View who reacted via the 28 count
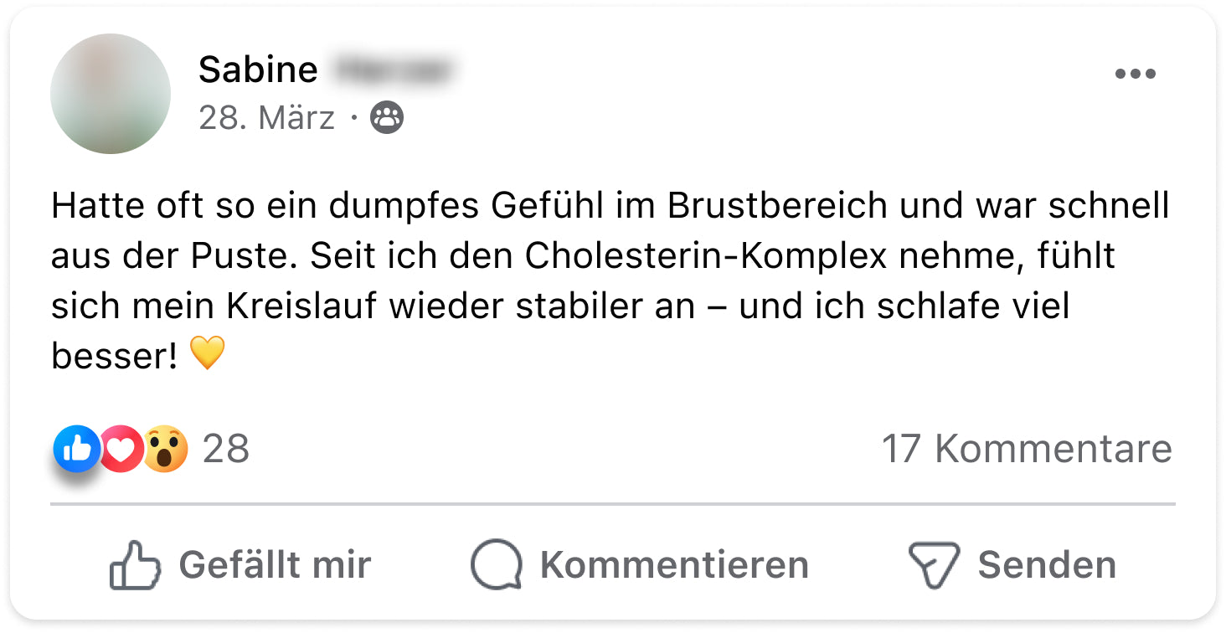1226x633 pixels. tap(226, 450)
